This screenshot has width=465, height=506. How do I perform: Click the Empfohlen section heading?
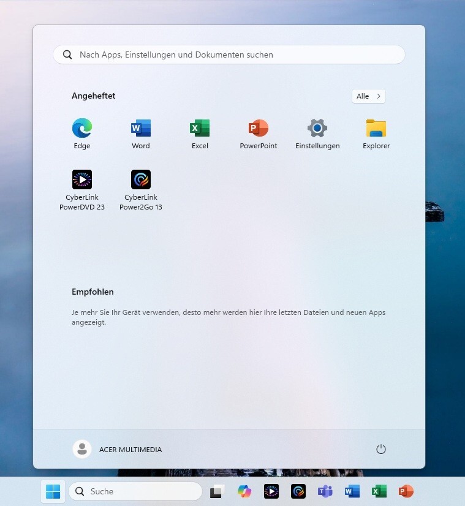[93, 292]
